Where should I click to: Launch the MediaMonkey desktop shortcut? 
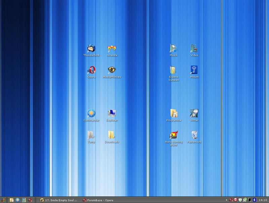[112, 72]
